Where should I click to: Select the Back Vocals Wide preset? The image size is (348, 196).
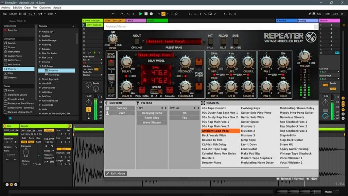coord(214,135)
